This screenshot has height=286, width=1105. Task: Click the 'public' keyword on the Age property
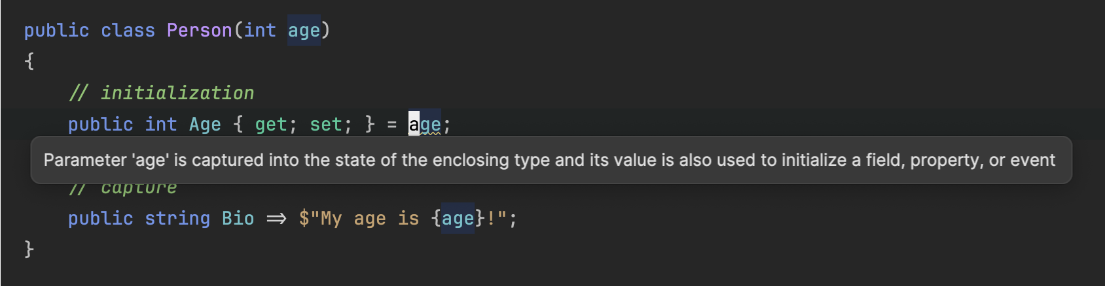pos(101,124)
